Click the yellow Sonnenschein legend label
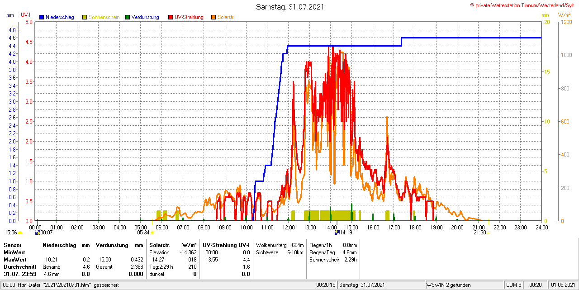The width and height of the screenshot is (579, 290). tap(104, 17)
